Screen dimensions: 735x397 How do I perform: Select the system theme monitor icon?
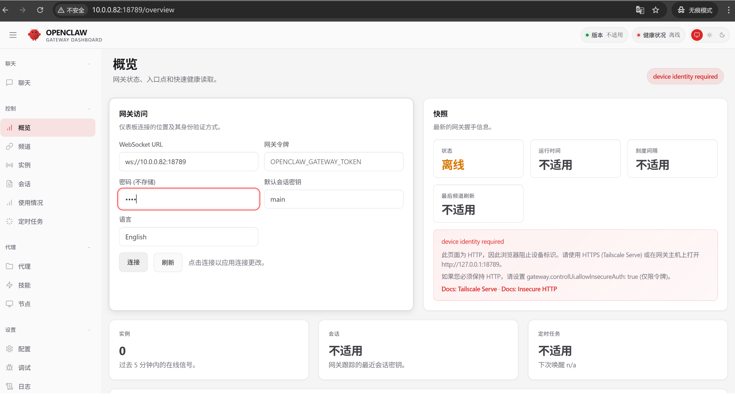[x=697, y=35]
